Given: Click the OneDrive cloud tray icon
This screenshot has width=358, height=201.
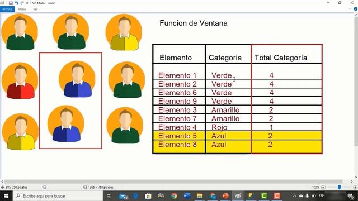Looking at the screenshot, I should (x=301, y=196).
